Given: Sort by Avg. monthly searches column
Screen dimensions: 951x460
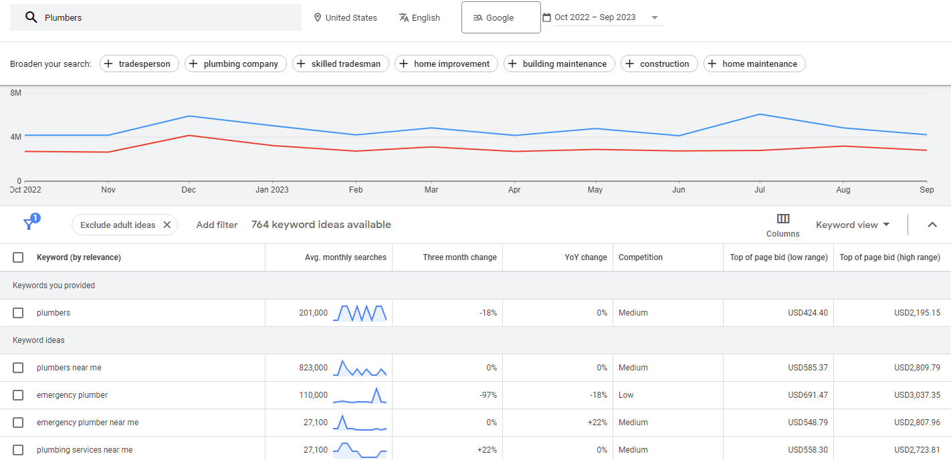Looking at the screenshot, I should click(x=346, y=257).
